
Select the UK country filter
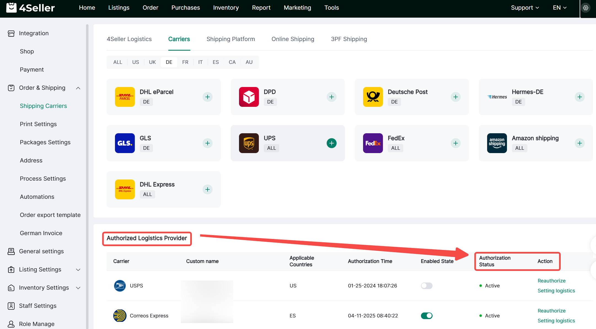[152, 62]
